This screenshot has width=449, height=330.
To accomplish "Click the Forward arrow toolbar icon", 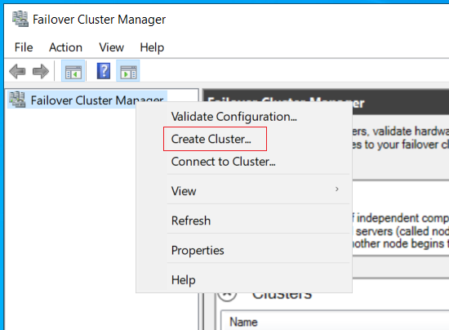I will coord(41,71).
